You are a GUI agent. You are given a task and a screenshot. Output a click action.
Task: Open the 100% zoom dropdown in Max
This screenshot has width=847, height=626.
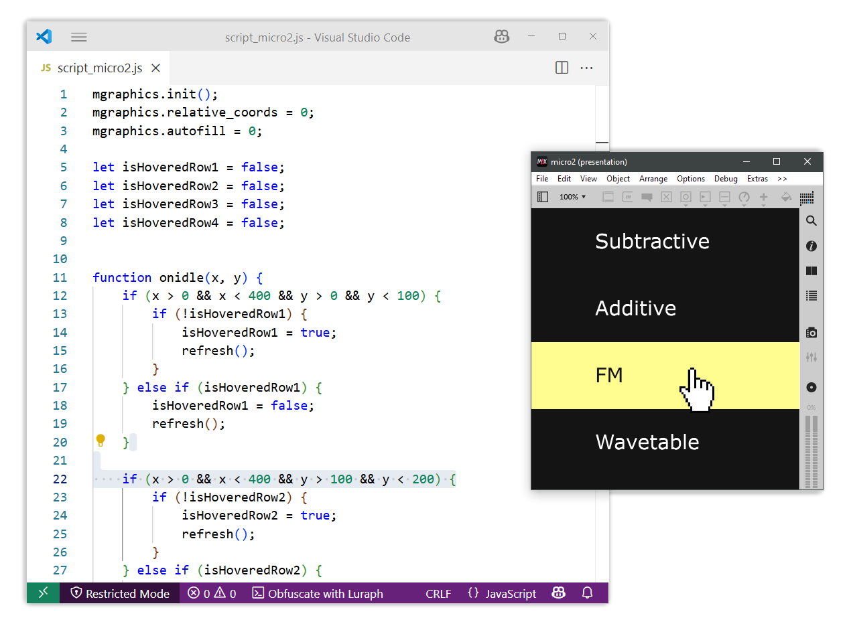point(572,197)
